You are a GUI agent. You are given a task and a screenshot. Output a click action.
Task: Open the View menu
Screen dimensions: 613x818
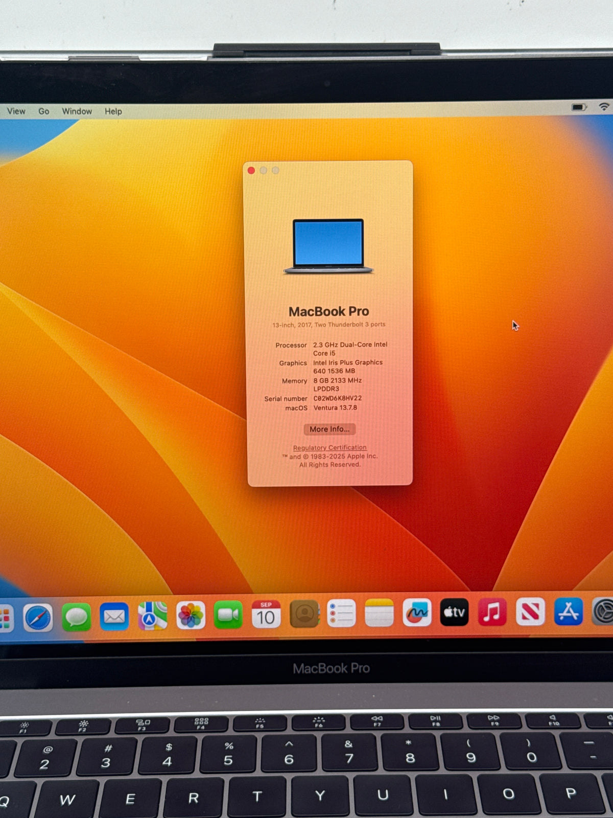tap(16, 111)
